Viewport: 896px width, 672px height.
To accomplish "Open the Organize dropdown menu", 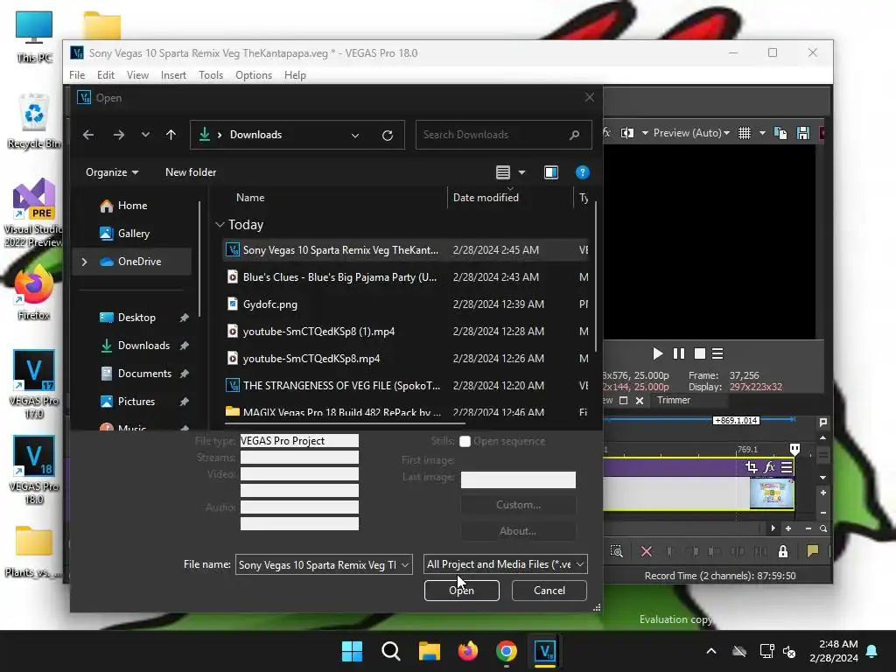I will point(112,172).
